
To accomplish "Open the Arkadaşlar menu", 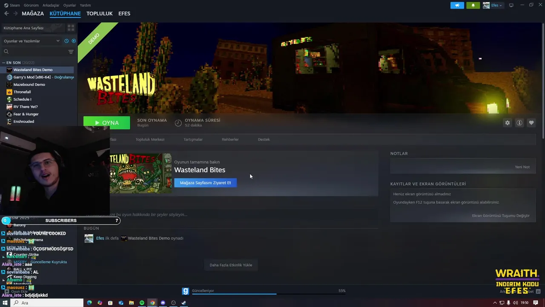I will [51, 5].
